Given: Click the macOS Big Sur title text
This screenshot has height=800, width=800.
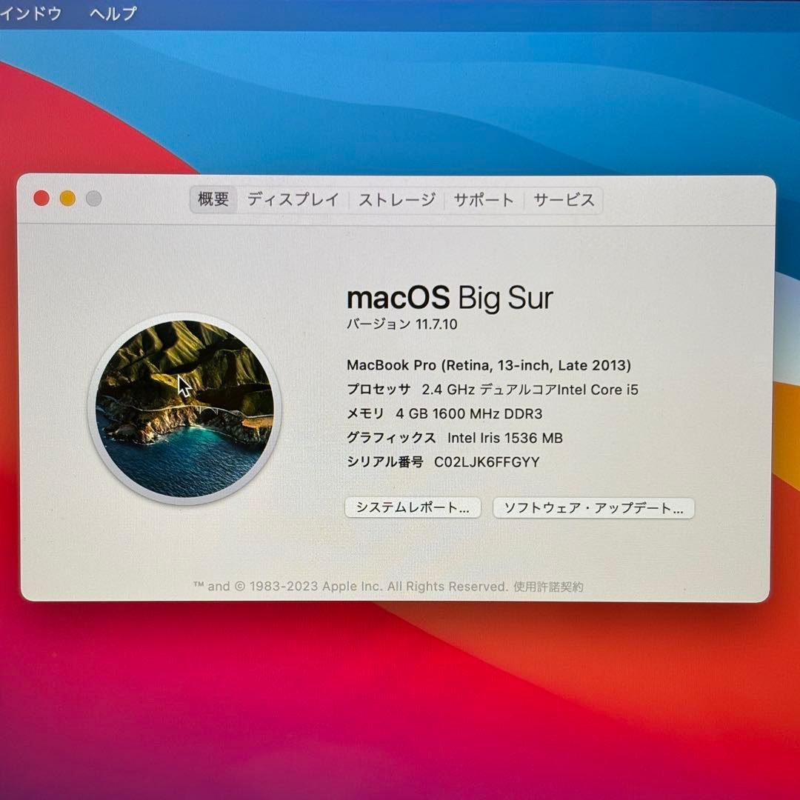Looking at the screenshot, I should (x=450, y=298).
